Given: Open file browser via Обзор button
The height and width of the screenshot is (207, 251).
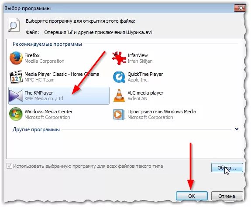Looking at the screenshot, I should 227,168.
